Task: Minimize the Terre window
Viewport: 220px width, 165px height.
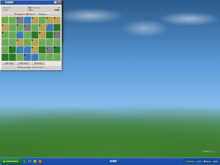Action: point(55,2)
